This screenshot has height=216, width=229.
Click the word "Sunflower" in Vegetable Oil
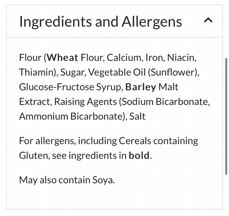click(x=171, y=72)
